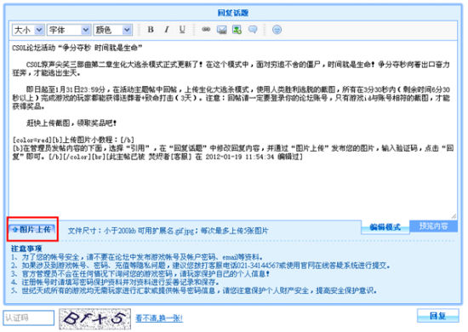Click the green picture upload toolbar icon

pyautogui.click(x=237, y=30)
